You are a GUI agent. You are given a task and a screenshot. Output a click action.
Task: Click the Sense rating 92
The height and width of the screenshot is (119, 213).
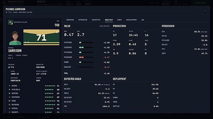point(58,101)
